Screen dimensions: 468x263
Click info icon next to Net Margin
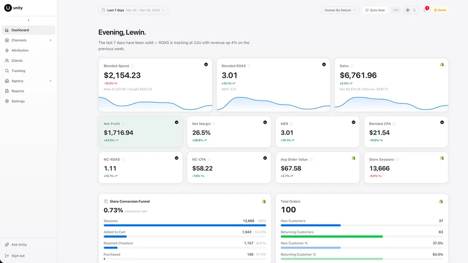coord(214,124)
